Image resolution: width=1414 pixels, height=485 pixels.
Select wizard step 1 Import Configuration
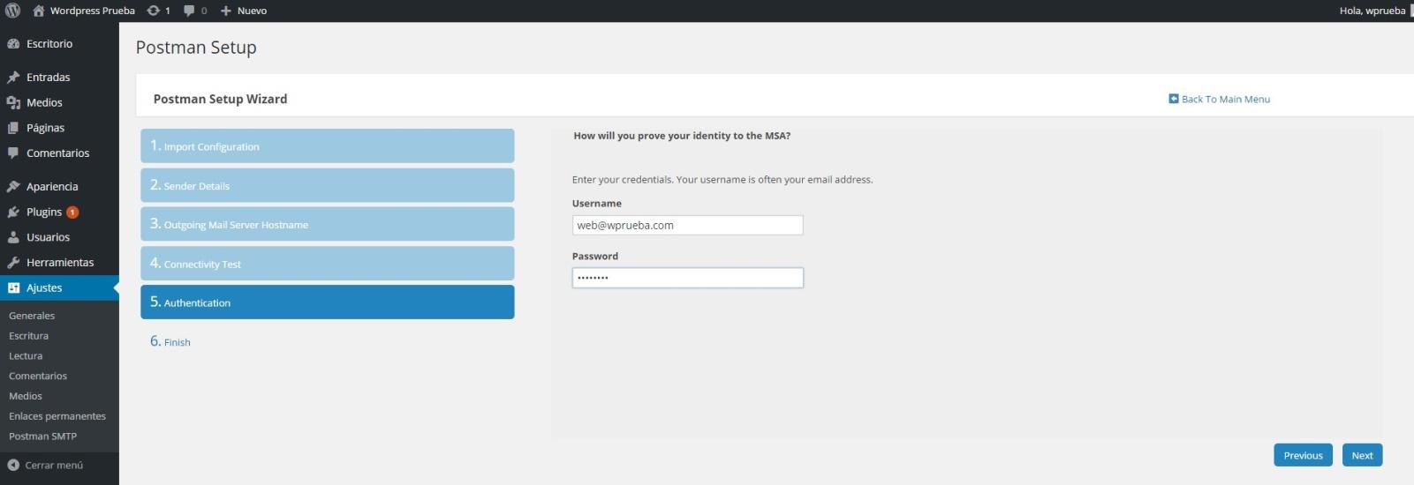click(327, 145)
